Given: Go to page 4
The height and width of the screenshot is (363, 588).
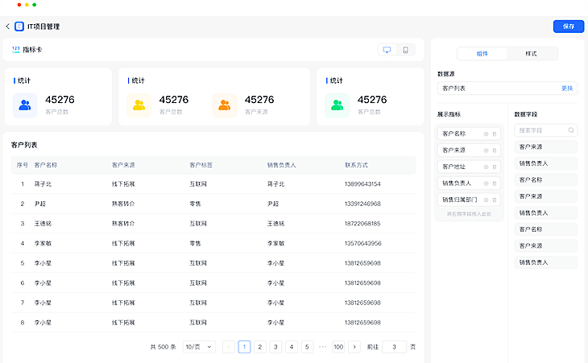Looking at the screenshot, I should [292, 347].
